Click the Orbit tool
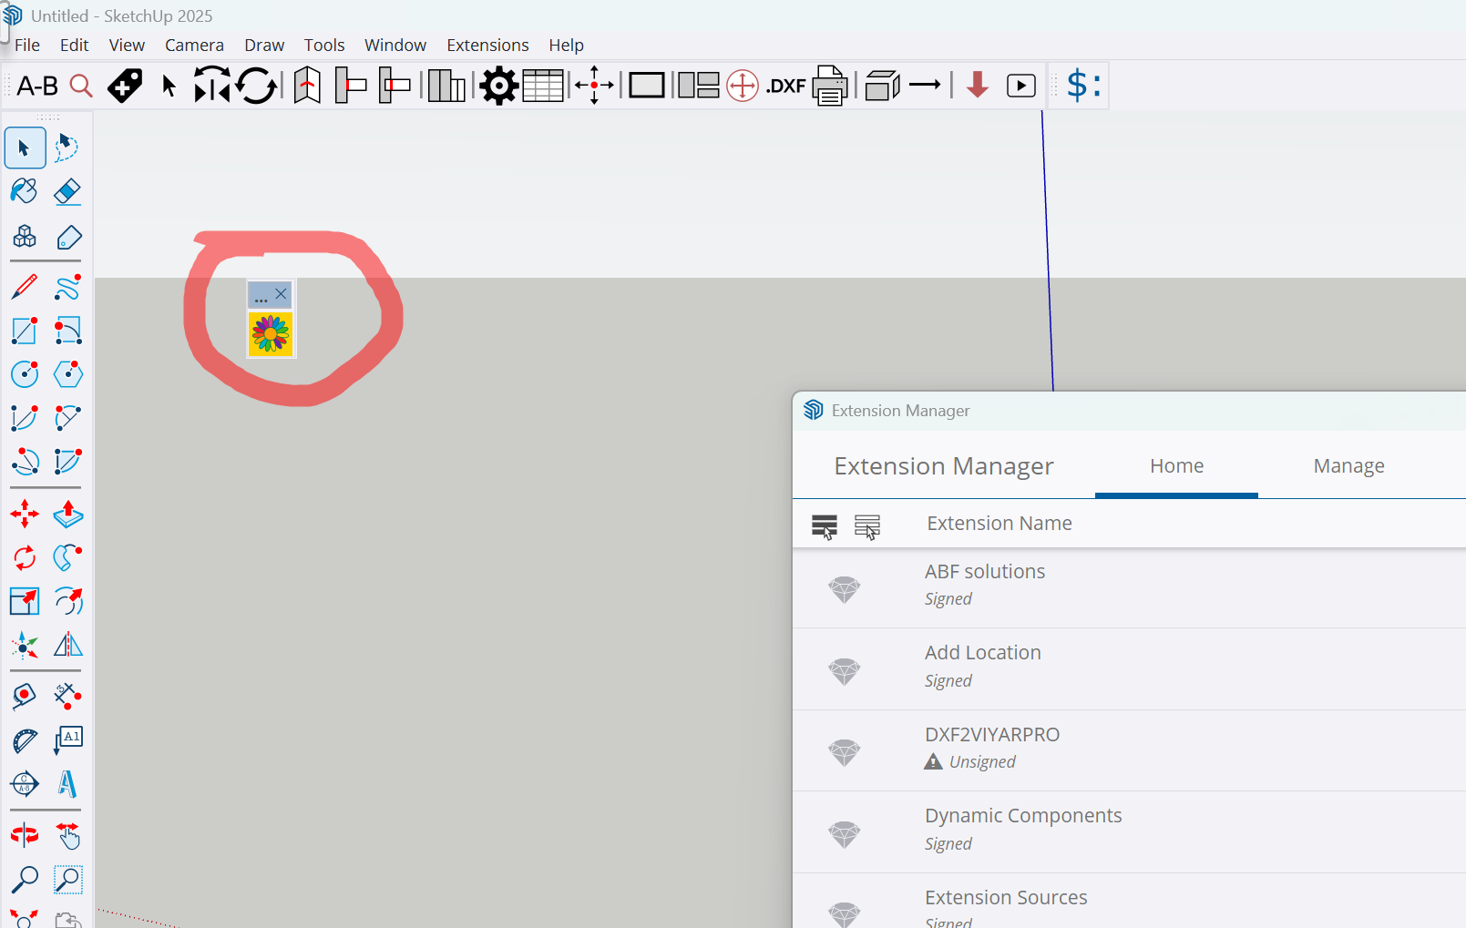1466x928 pixels. [x=25, y=835]
